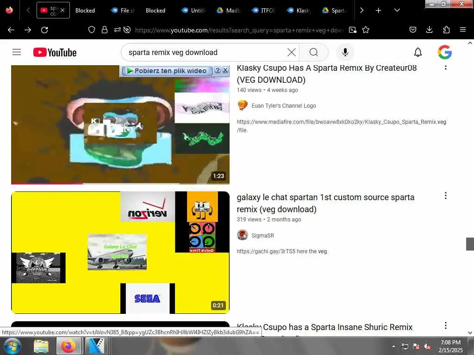Screen dimensions: 474x355
Task: Submit search with magnifier button
Action: click(314, 52)
